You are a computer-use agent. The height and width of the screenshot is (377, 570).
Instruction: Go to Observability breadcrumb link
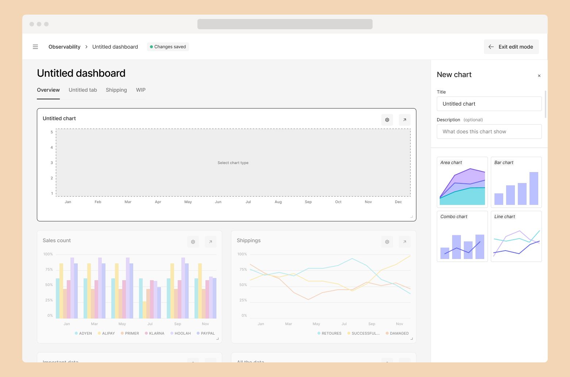tap(64, 47)
